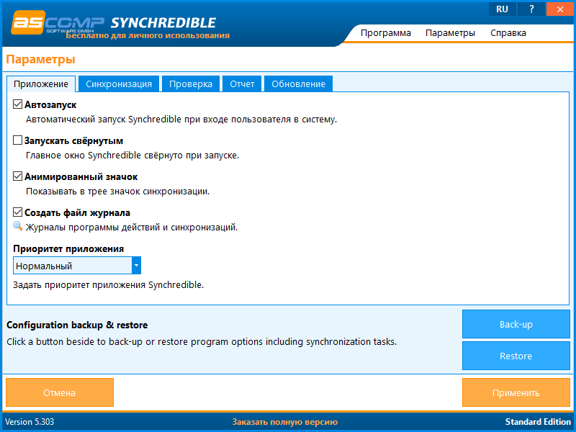Click the Применить button
576x432 pixels.
pos(516,392)
